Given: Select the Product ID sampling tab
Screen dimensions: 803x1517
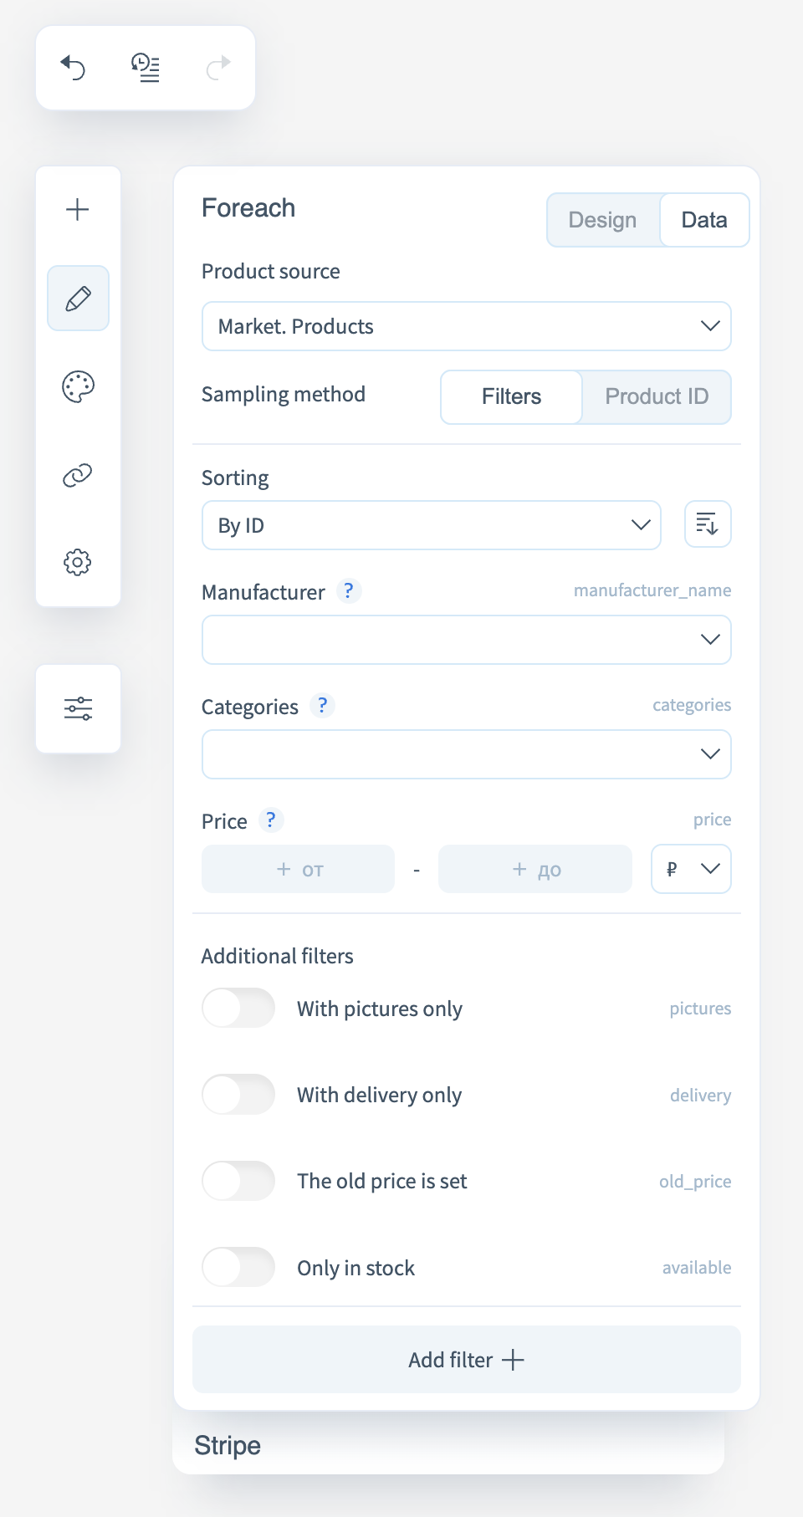Looking at the screenshot, I should pos(657,396).
